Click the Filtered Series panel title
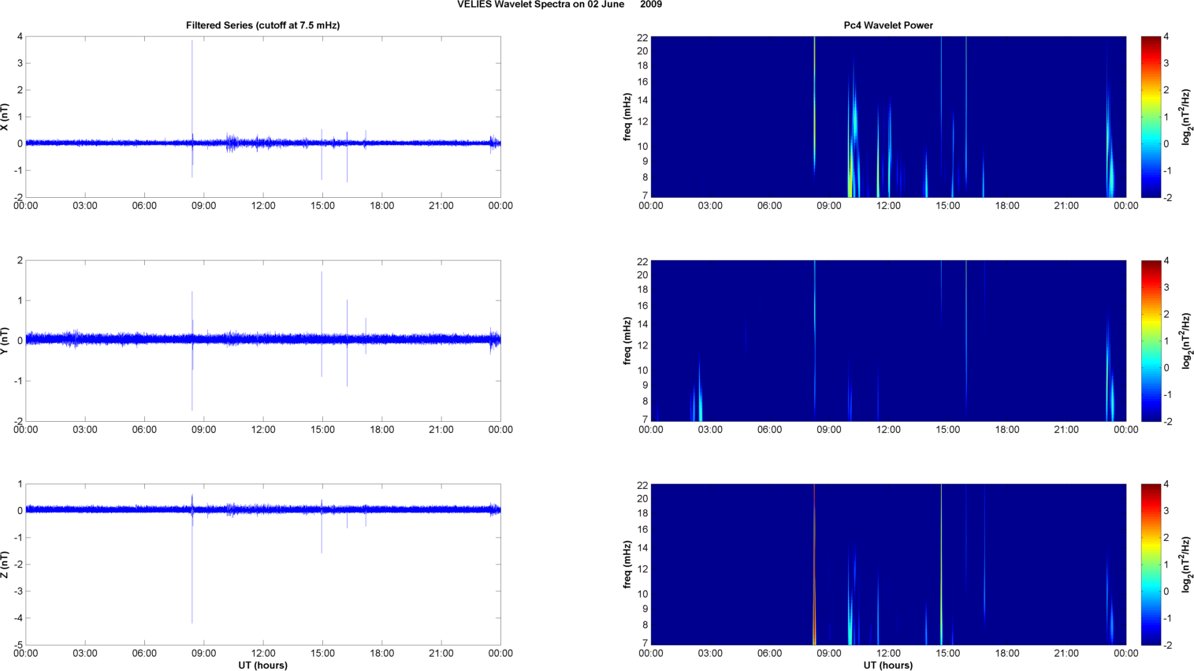The width and height of the screenshot is (1194, 671). 262,25
